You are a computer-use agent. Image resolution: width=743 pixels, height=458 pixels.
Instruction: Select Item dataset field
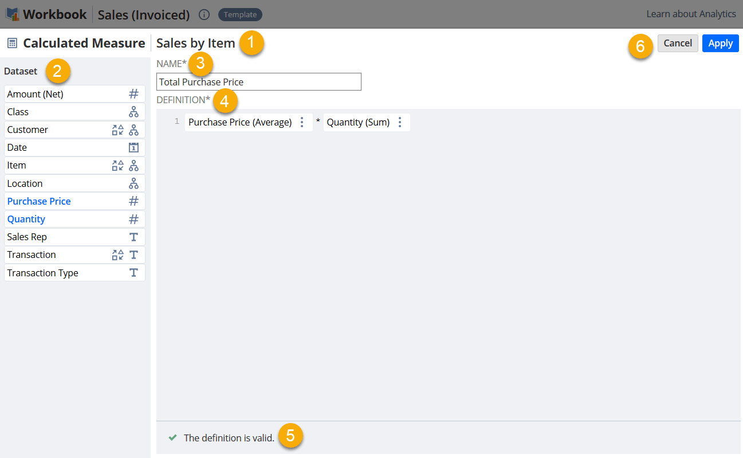point(74,165)
